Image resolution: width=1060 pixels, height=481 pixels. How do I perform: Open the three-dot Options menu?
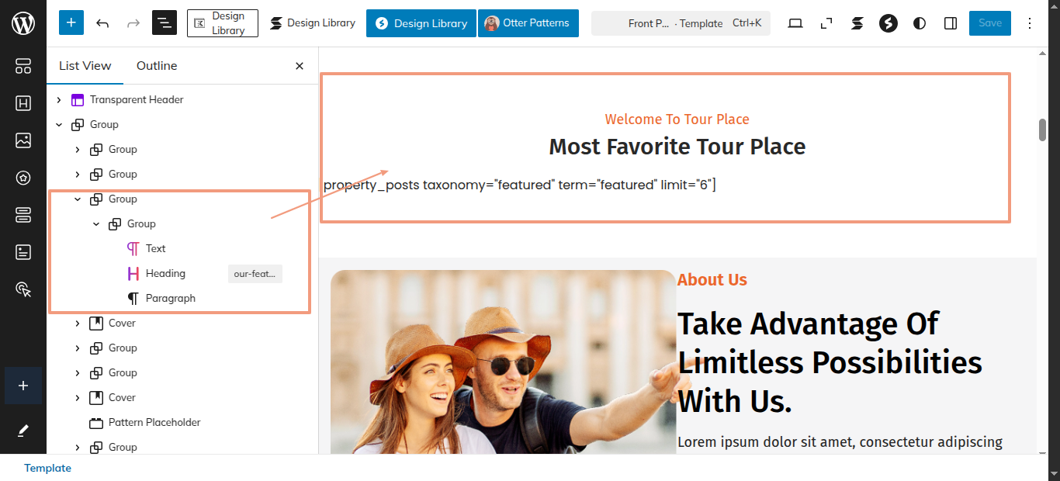tap(1030, 23)
